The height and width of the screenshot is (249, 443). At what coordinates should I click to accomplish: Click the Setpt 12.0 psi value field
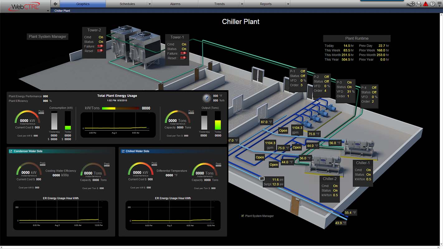coord(275,184)
